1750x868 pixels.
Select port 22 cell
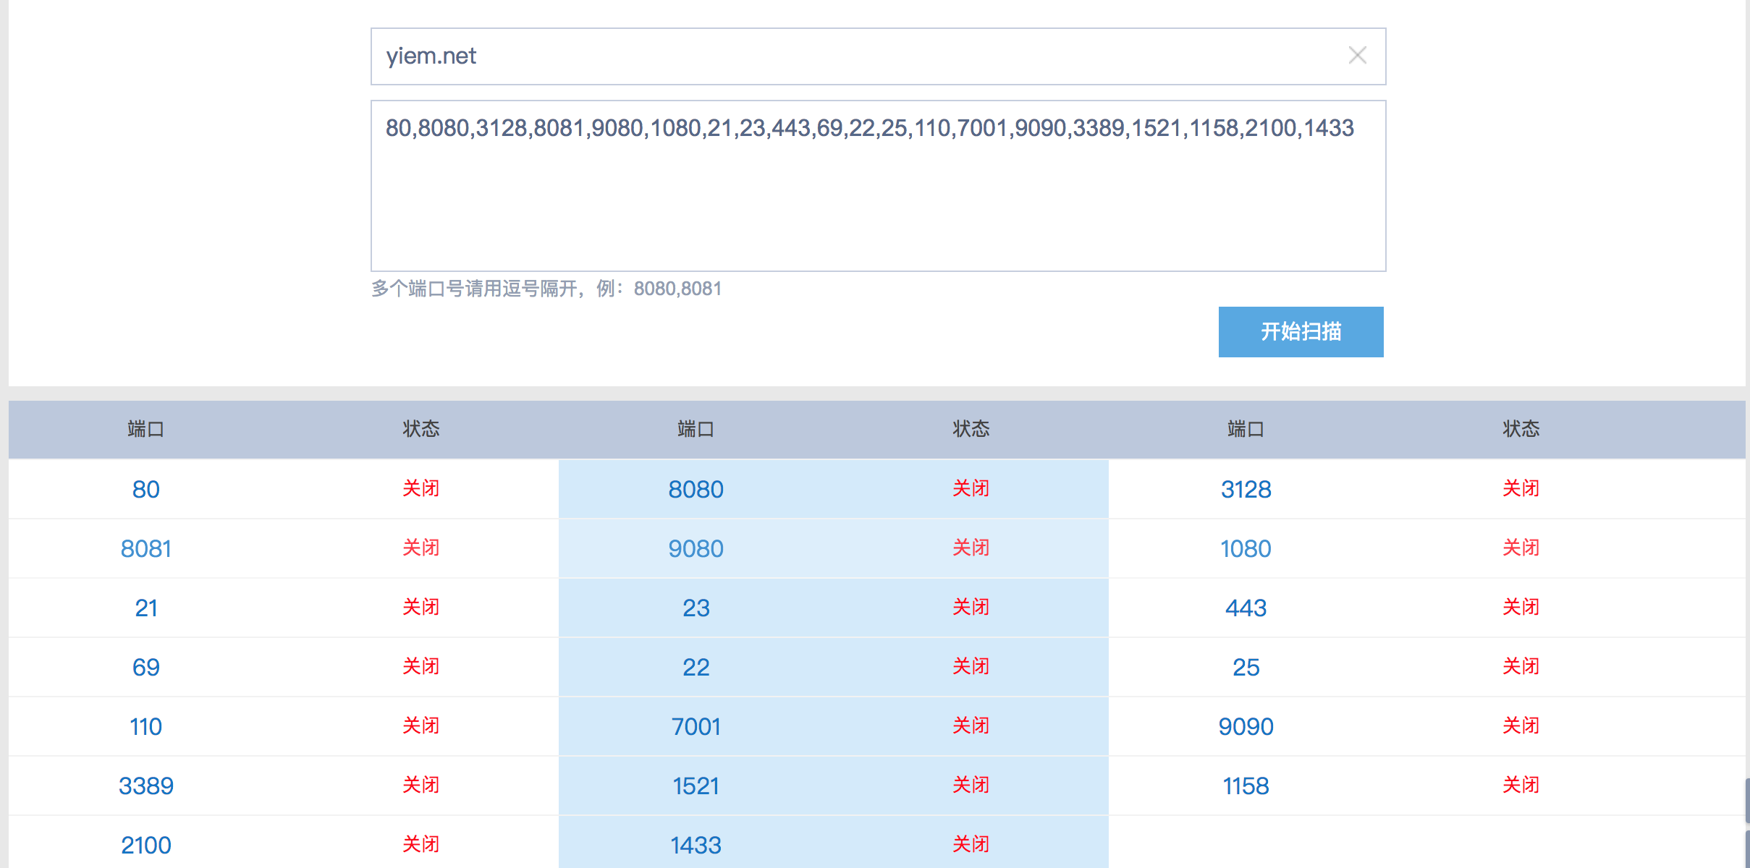[x=696, y=668]
